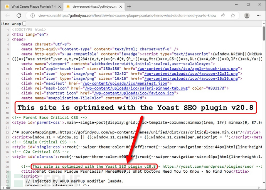Click the vertical scrollbar thumb
Screen dimensions: 266x190
click(264, 33)
